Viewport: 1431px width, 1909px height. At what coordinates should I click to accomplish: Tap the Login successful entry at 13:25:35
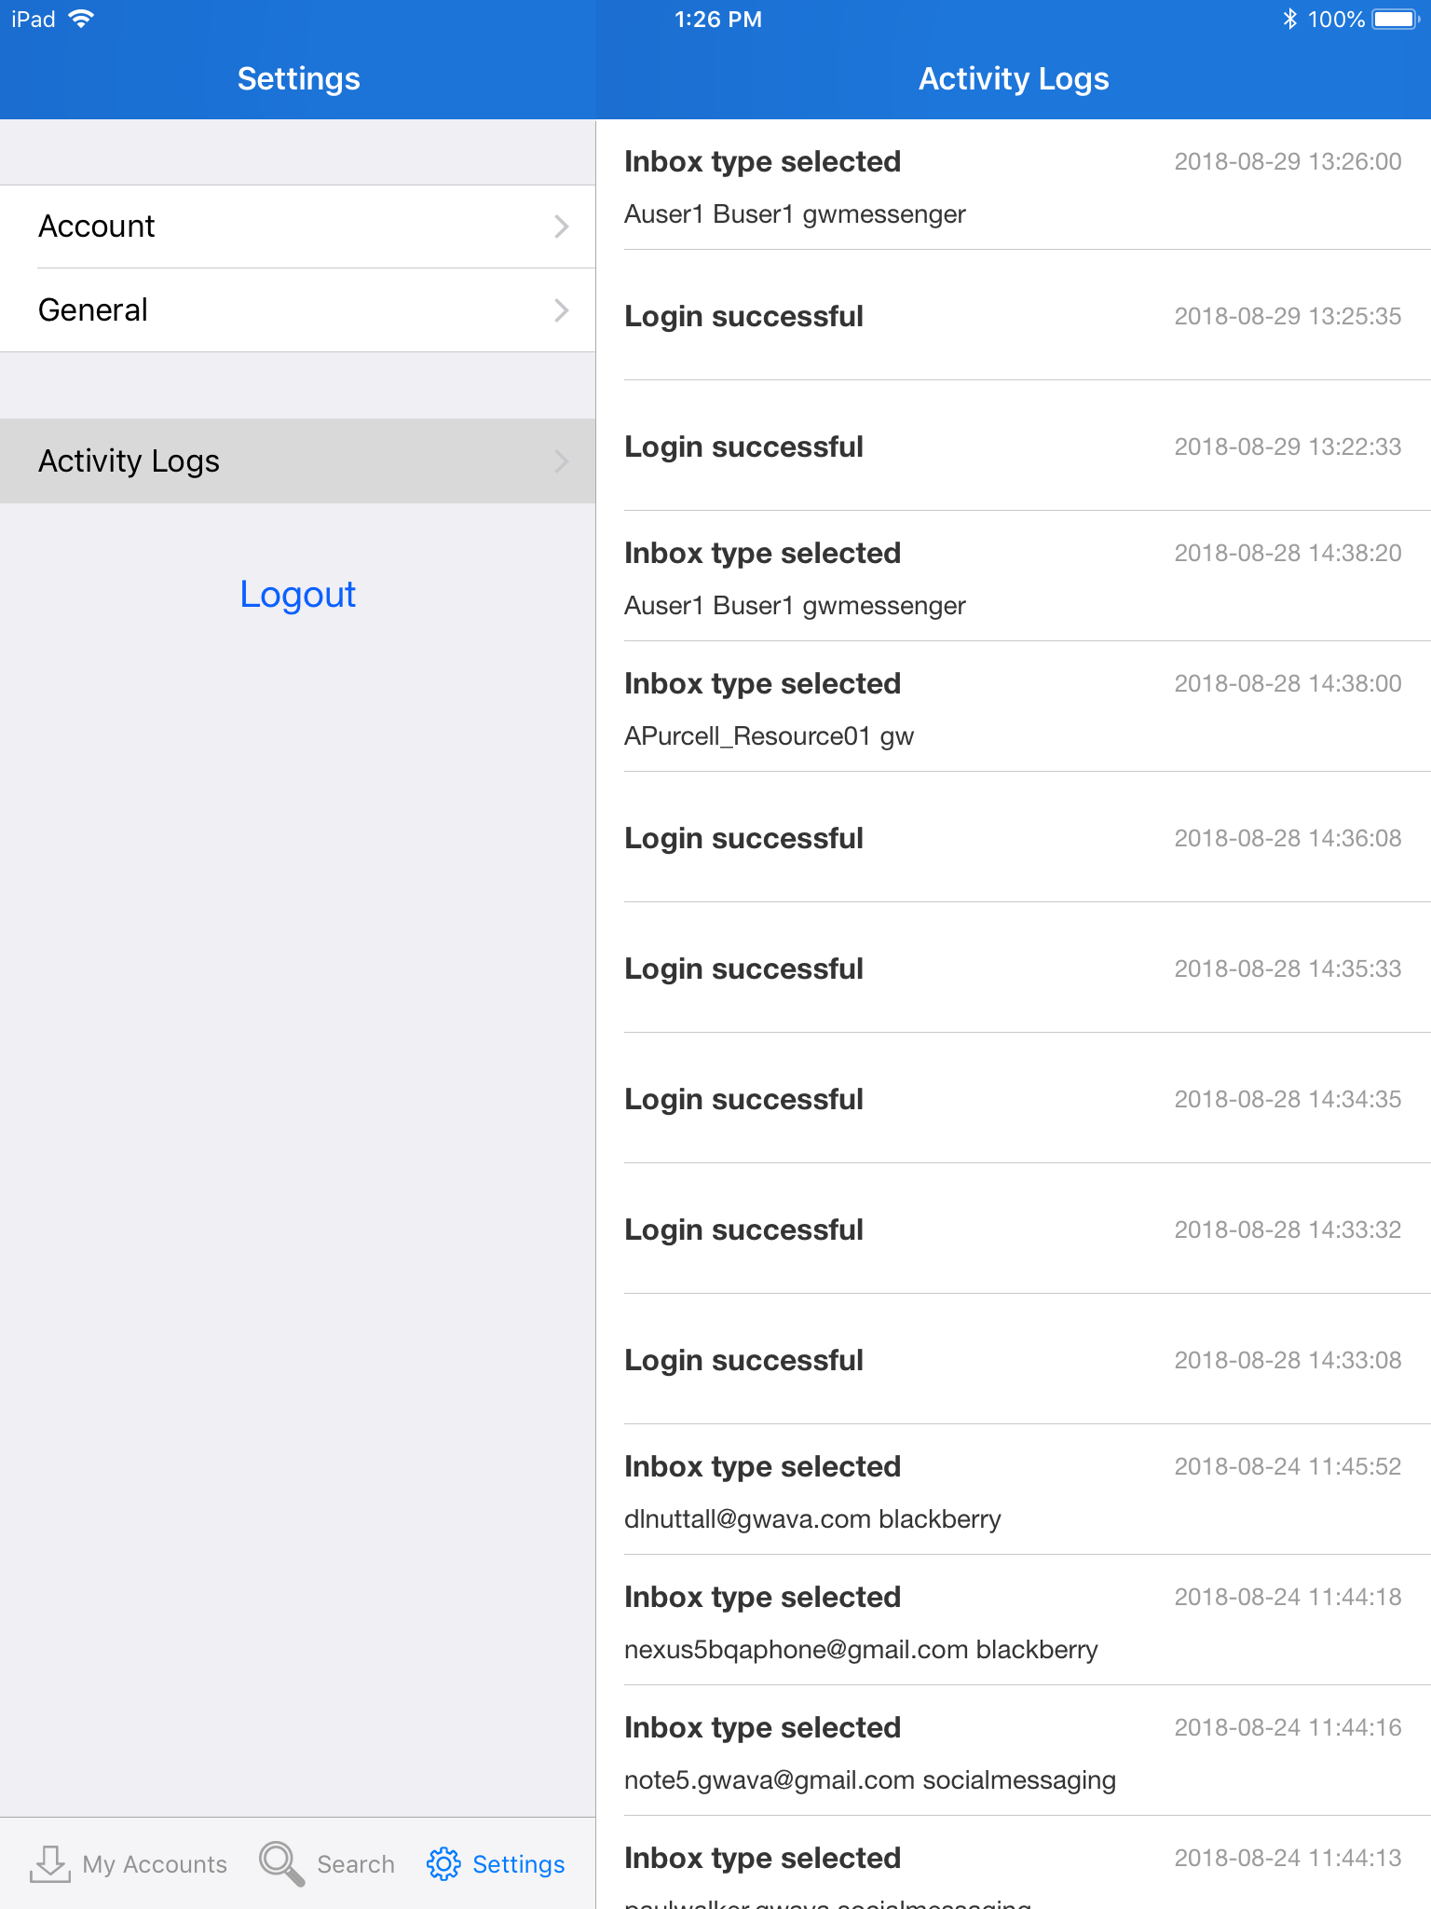point(1013,317)
